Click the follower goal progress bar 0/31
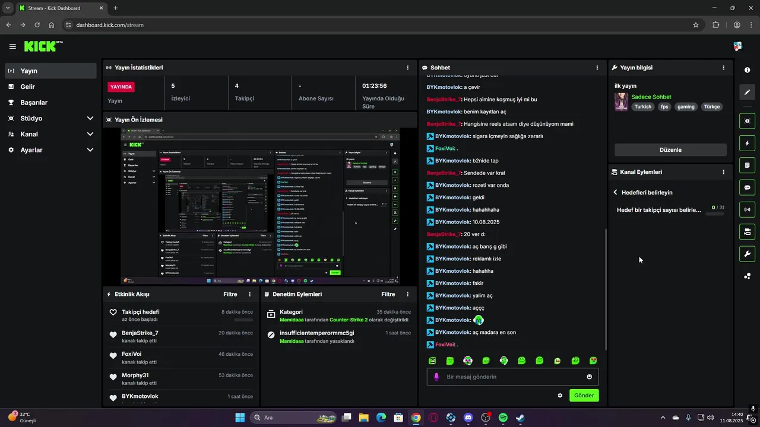The image size is (760, 427). (714, 213)
